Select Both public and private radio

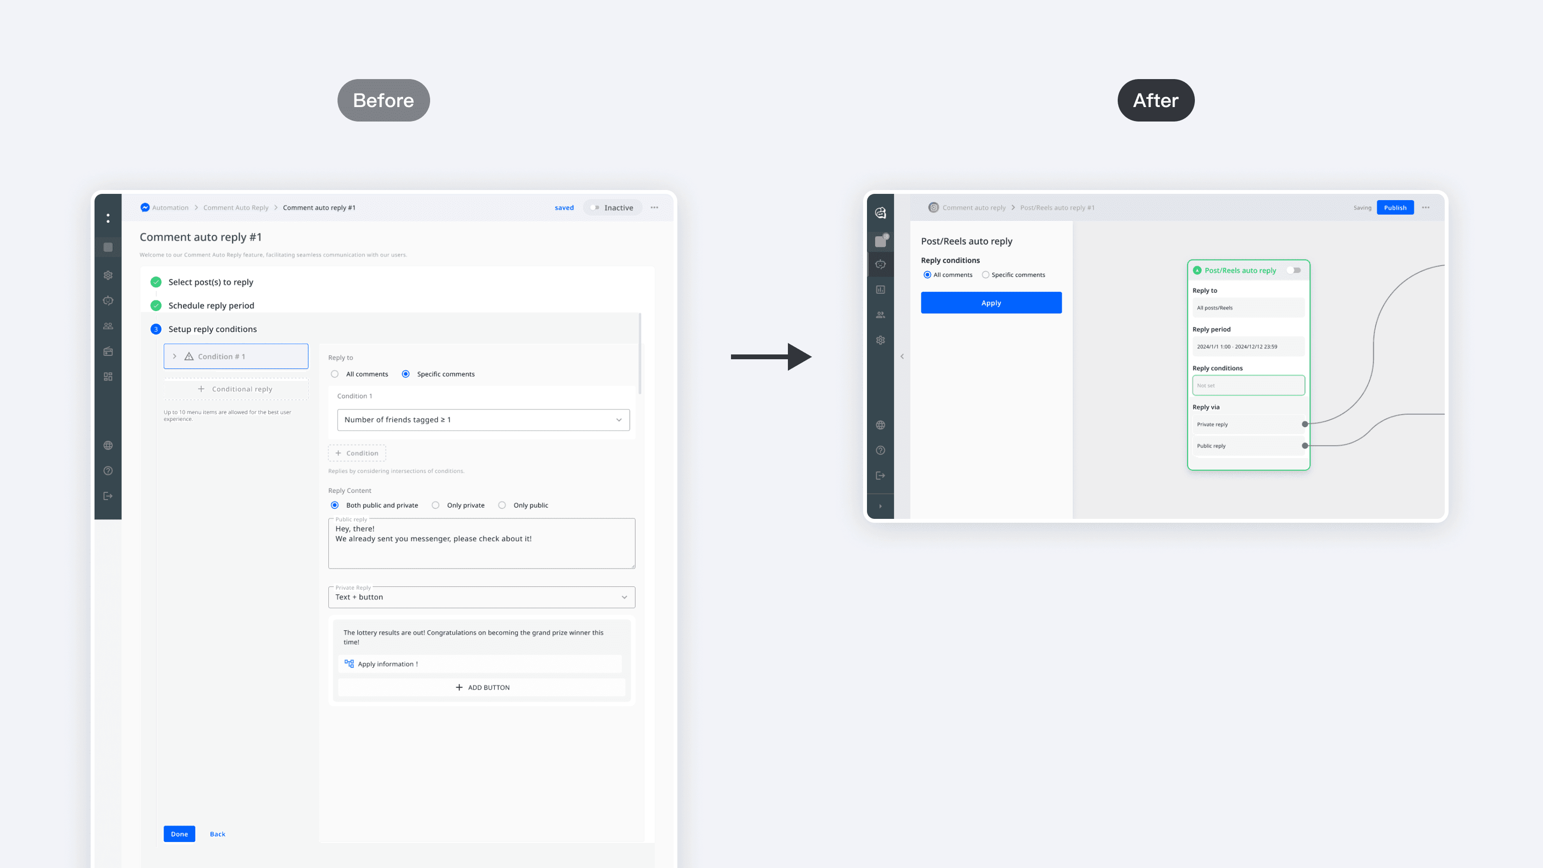click(x=334, y=505)
